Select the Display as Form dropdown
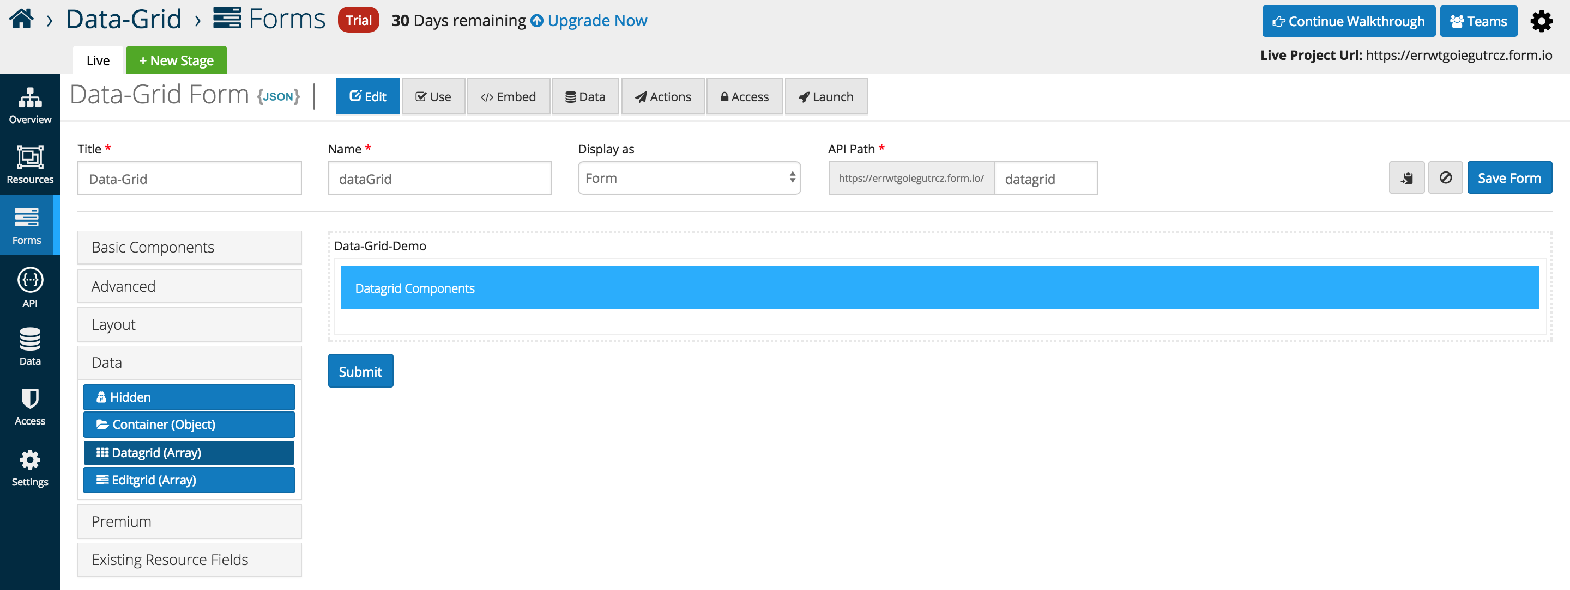Image resolution: width=1570 pixels, height=590 pixels. (x=689, y=178)
